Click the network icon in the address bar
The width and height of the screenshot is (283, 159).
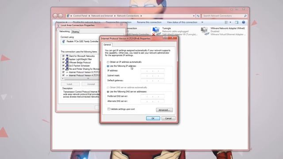point(68,16)
